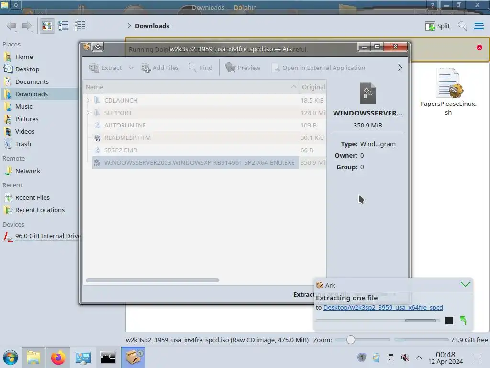This screenshot has height=368, width=490.
Task: Expand hidden system tray icons
Action: click(419, 357)
